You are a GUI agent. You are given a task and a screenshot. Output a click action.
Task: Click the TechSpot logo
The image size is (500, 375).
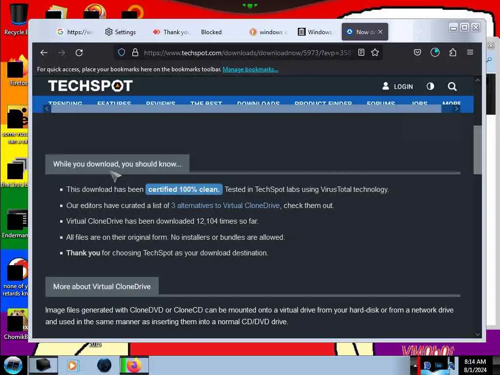(90, 86)
